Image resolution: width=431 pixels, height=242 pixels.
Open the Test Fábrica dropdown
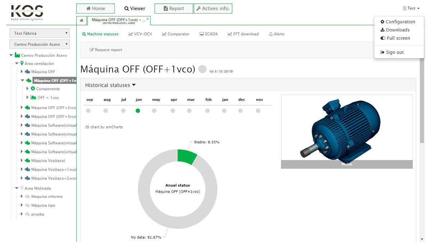coord(40,33)
